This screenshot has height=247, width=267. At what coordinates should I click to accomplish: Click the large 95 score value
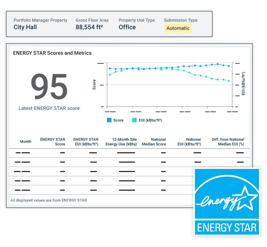coord(49,86)
